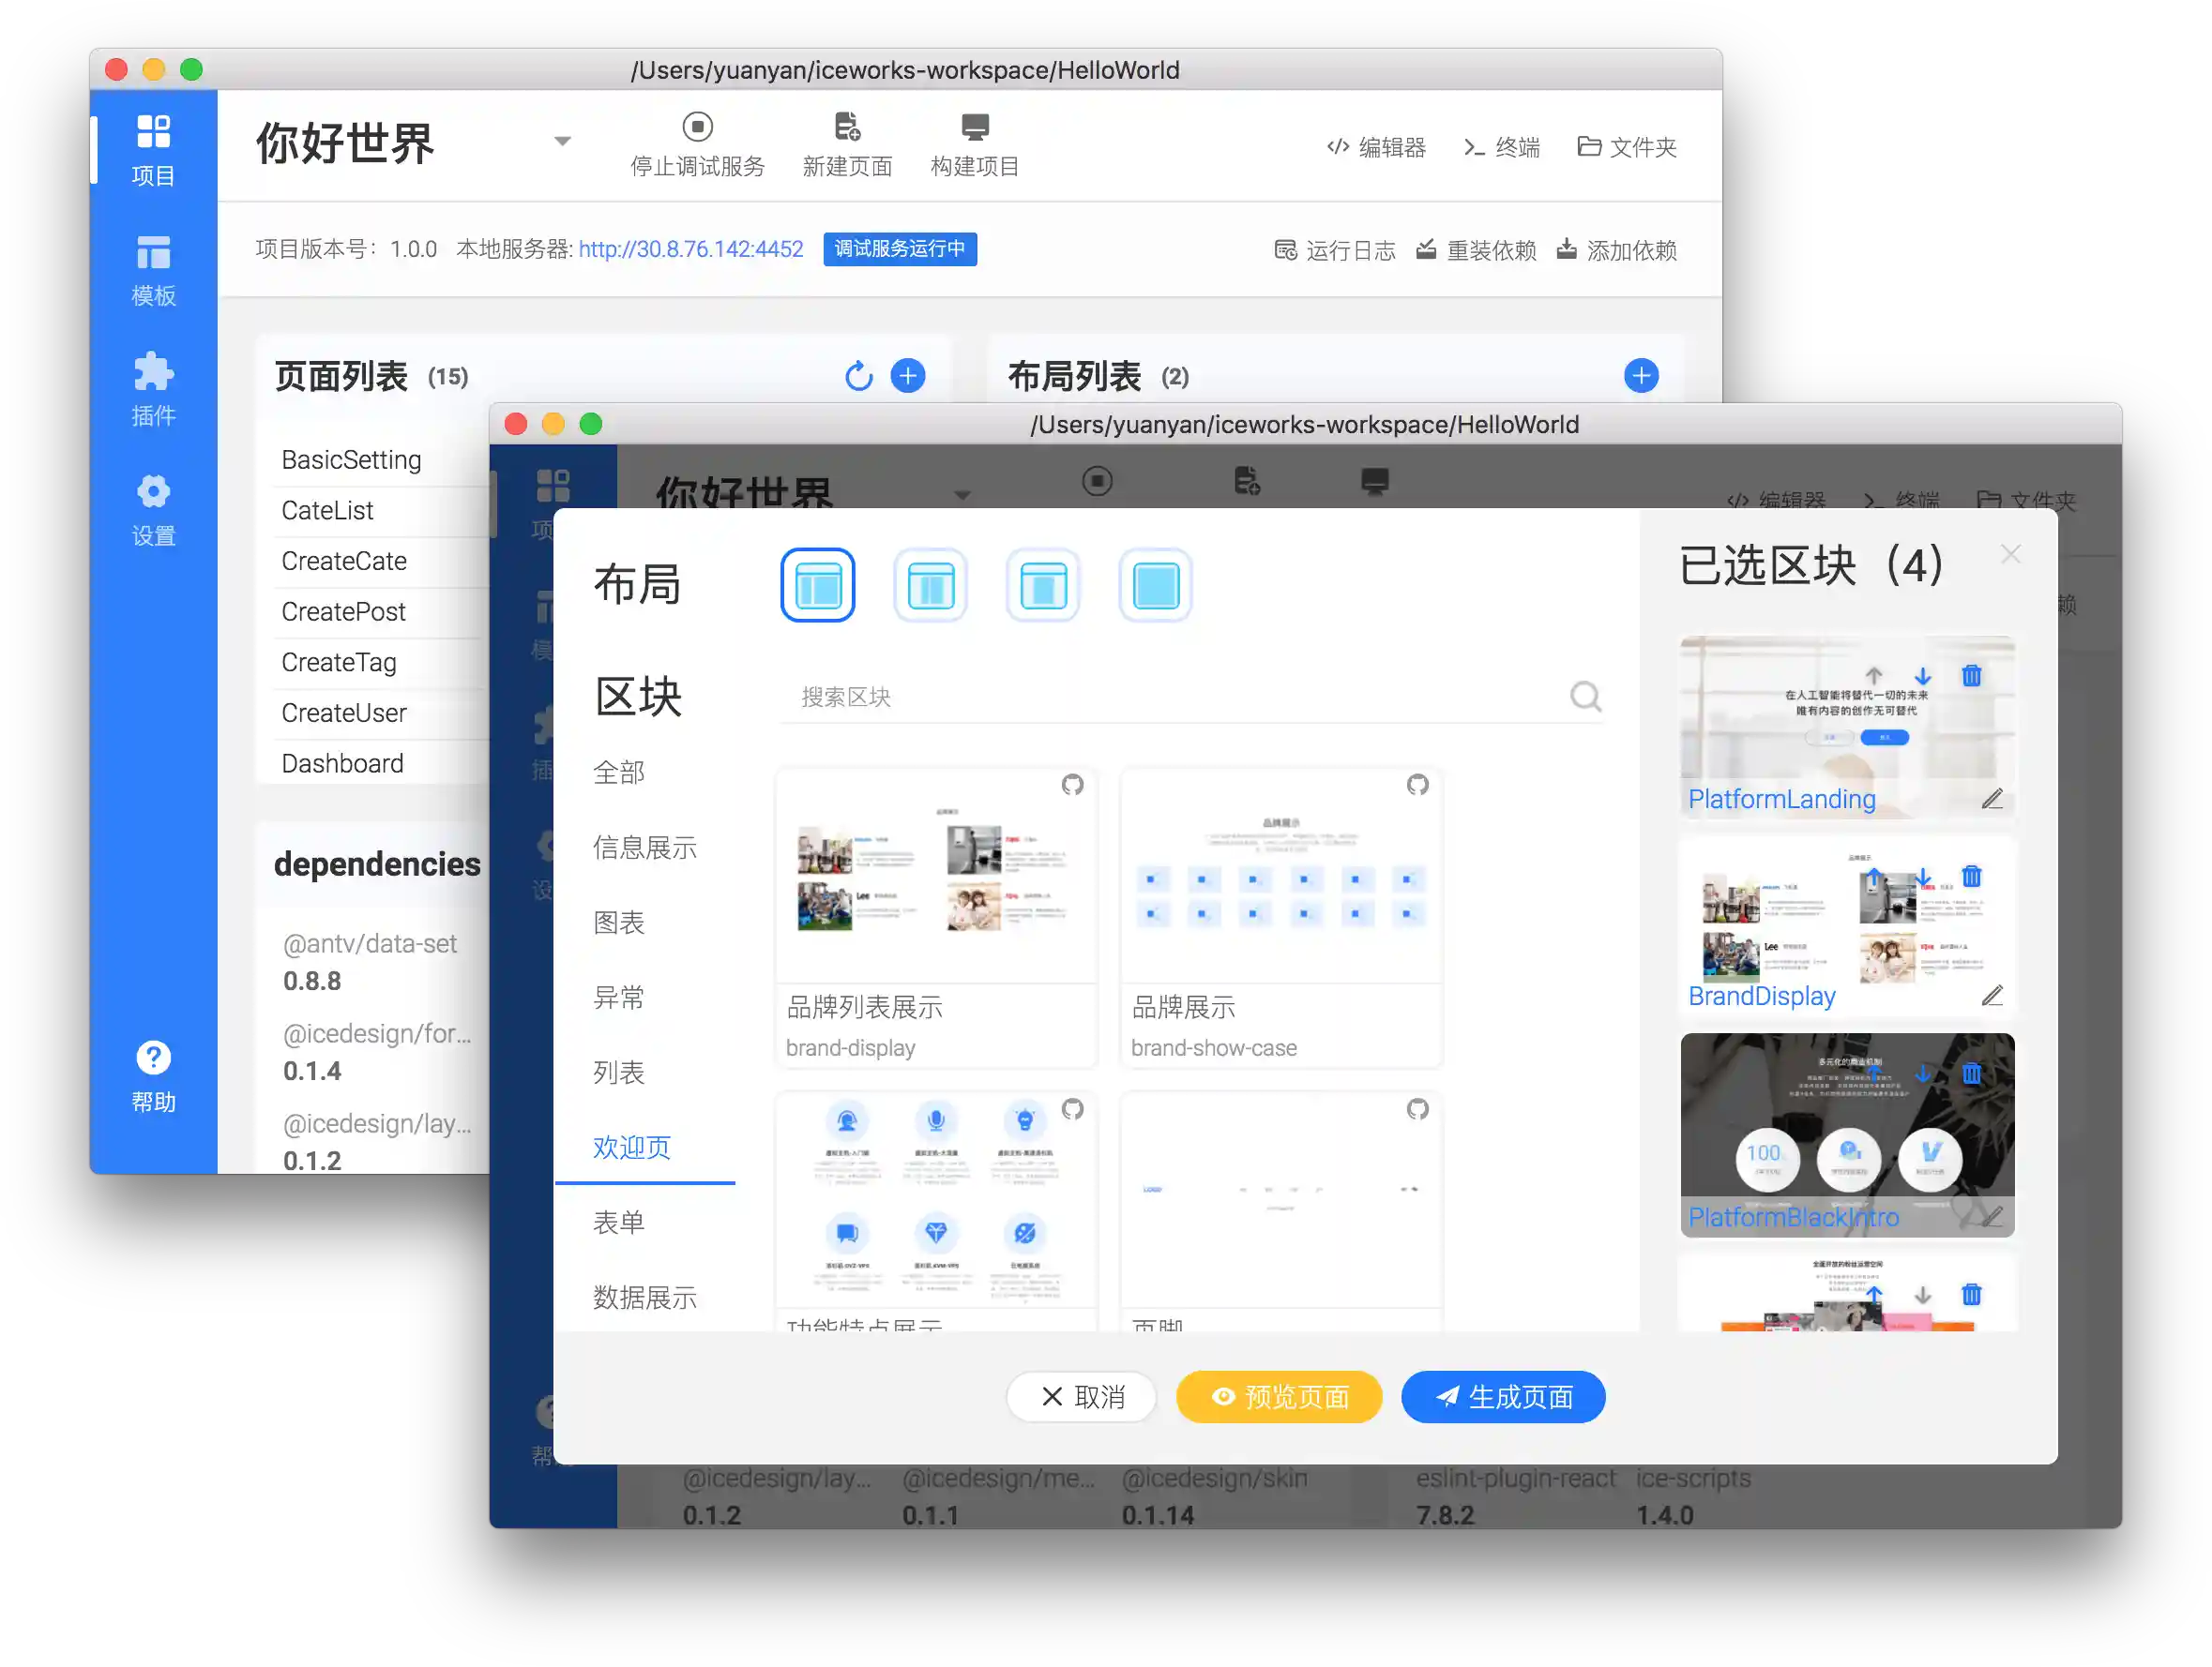Open the 模板 sidebar panel

pyautogui.click(x=153, y=268)
